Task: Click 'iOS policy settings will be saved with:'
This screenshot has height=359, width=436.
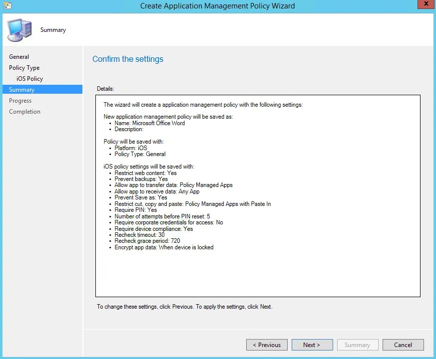Action: click(x=149, y=167)
